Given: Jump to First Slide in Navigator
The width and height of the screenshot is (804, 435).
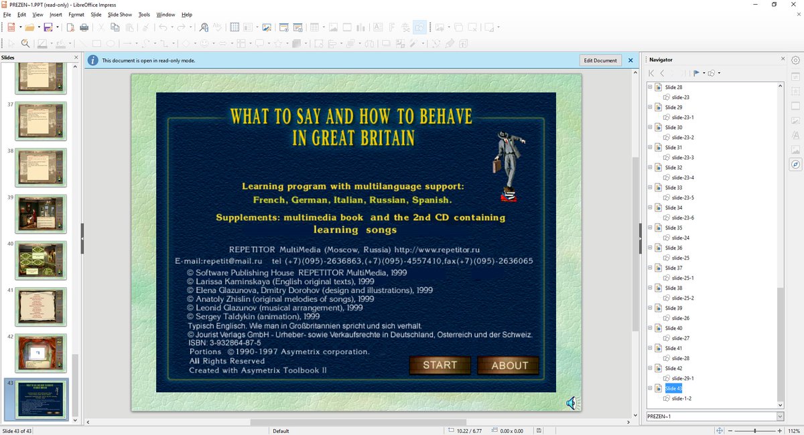Looking at the screenshot, I should [651, 73].
